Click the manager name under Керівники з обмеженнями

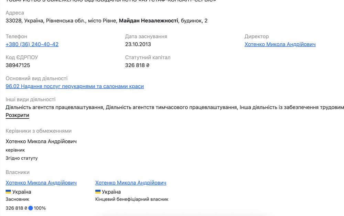tap(41, 141)
